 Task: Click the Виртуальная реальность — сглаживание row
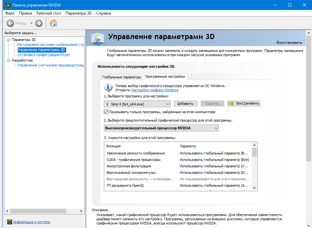click(177, 179)
